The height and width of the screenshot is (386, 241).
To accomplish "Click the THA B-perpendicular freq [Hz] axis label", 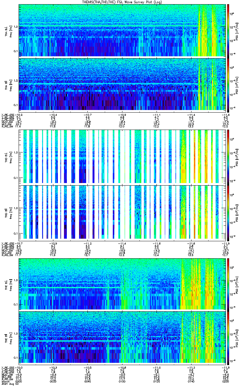I will click(x=11, y=31).
